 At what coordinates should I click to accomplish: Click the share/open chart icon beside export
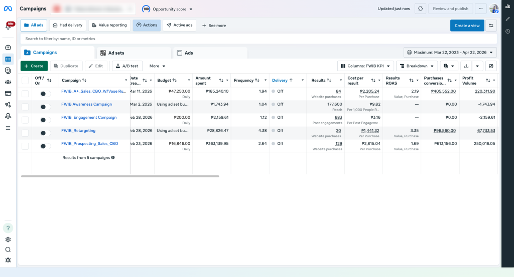click(491, 66)
